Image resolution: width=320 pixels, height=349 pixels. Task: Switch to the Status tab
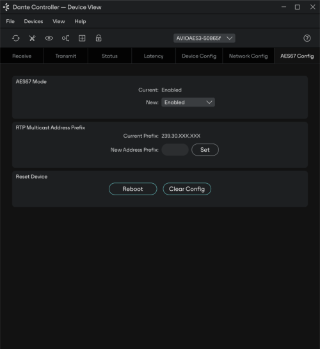(109, 56)
